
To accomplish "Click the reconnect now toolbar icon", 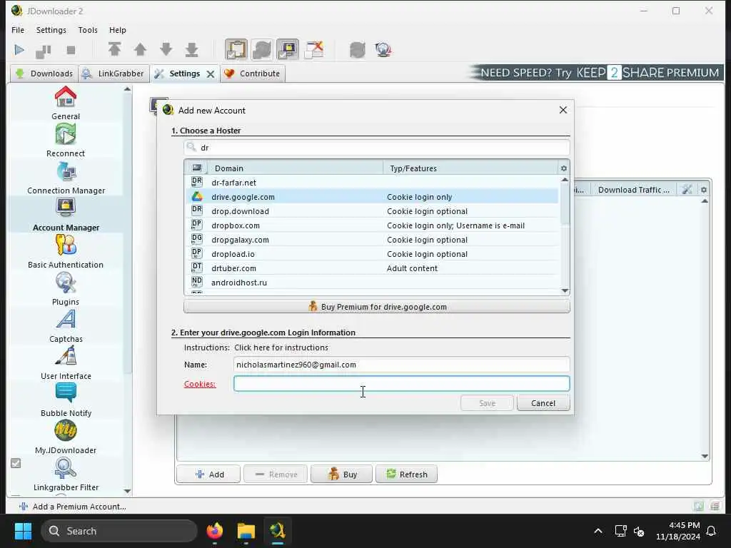I will [358, 50].
